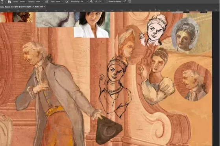Open the symmetry paint options butterfly icon
This screenshot has height=146, width=220.
[x=130, y=2]
